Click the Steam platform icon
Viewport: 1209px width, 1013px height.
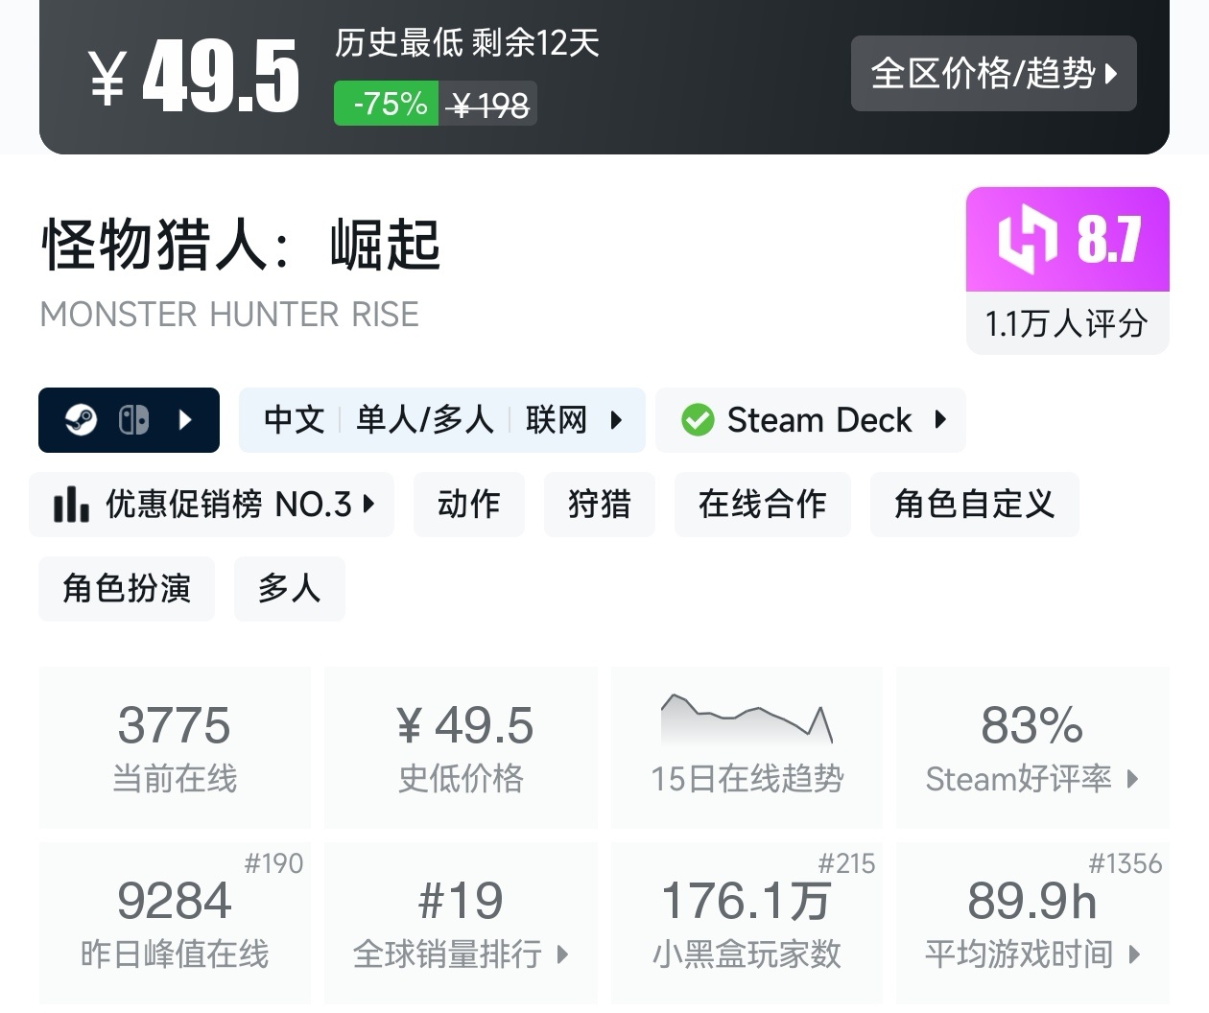pyautogui.click(x=82, y=420)
